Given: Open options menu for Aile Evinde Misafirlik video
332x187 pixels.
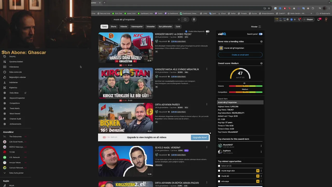Looking at the screenshot, I should pyautogui.click(x=207, y=69).
